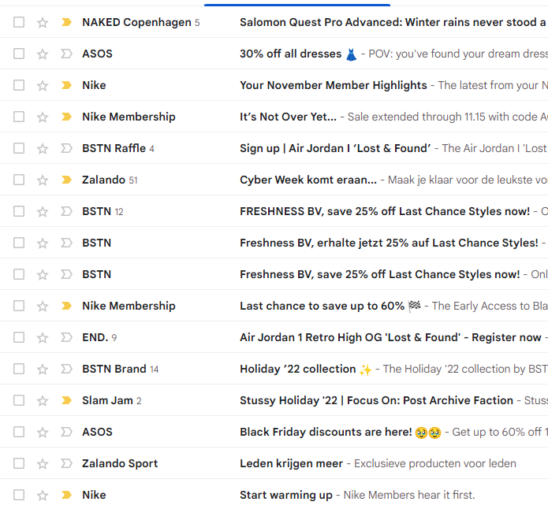The width and height of the screenshot is (548, 509).
Task: Star the Zalando Cyber Week email
Action: point(43,180)
